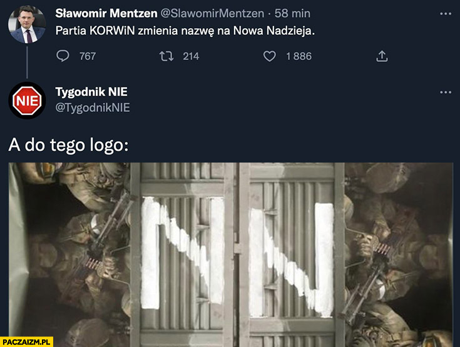View the 214 retweets count

tap(191, 56)
